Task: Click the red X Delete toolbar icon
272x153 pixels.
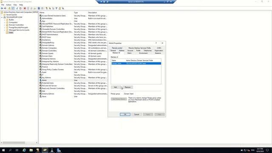Action: click(x=25, y=8)
